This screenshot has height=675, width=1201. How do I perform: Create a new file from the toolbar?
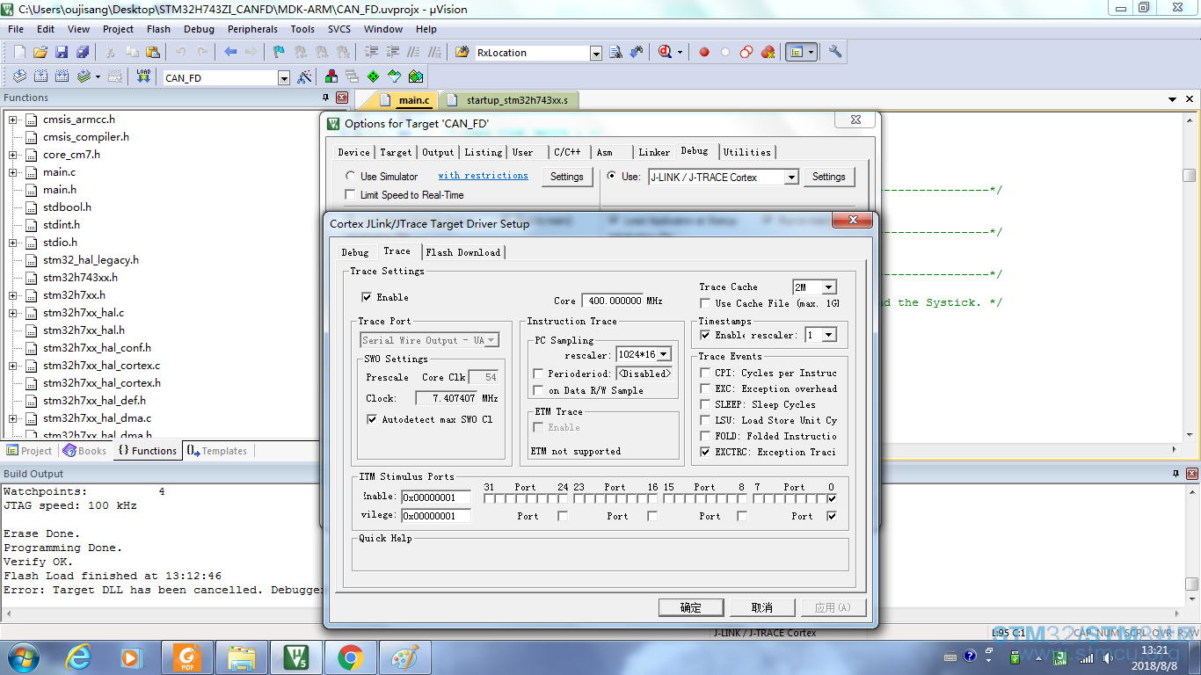tap(19, 53)
